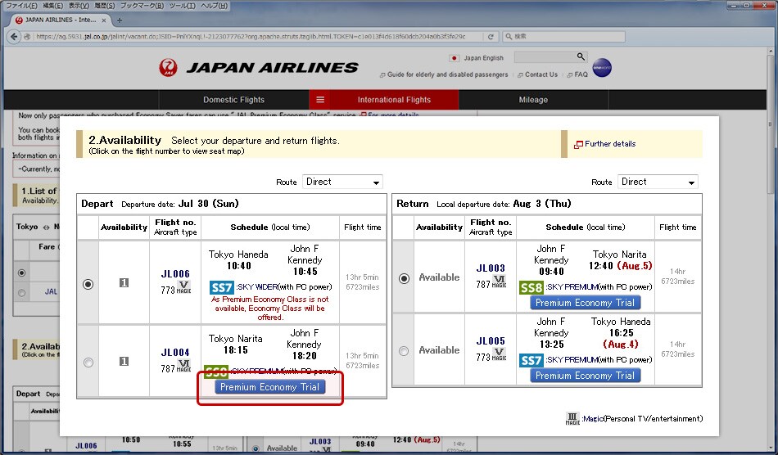The image size is (778, 455).
Task: Open flight number JL003 seat map link
Action: click(491, 268)
